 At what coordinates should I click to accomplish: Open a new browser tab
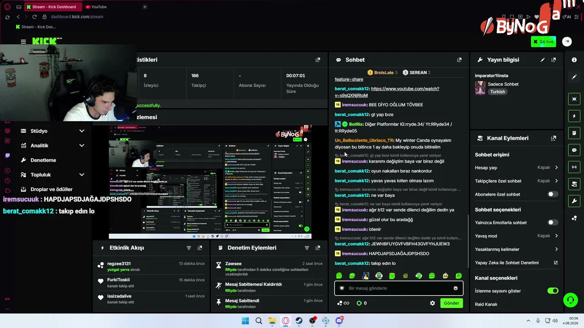pos(145,7)
